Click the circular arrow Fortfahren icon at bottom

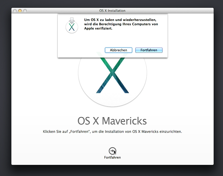click(x=112, y=151)
